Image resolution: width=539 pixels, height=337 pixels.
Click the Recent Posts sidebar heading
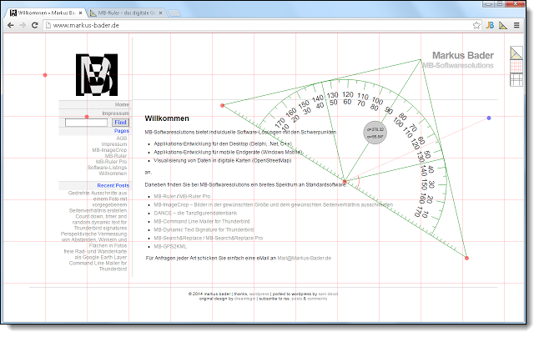tap(113, 185)
